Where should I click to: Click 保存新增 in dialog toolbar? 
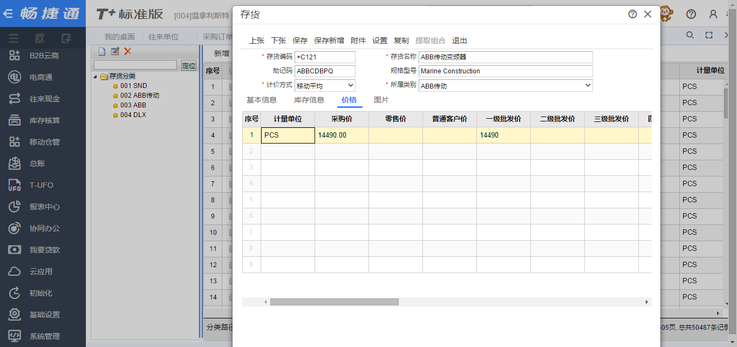(329, 40)
